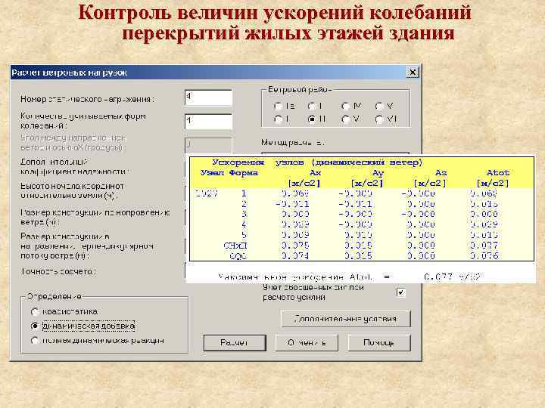Viewport: 545px width, 408px height.
Task: Focus the static load number input field
Action: tap(208, 97)
